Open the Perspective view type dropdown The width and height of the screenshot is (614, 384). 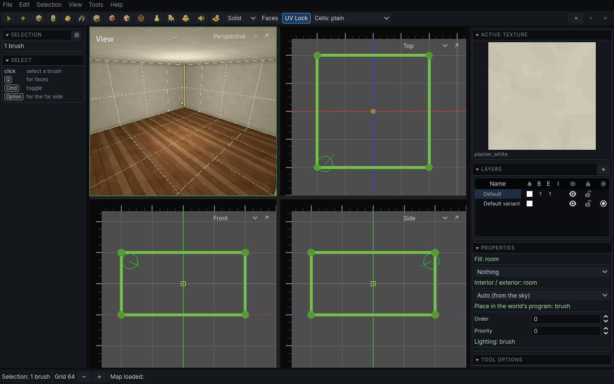(x=236, y=36)
